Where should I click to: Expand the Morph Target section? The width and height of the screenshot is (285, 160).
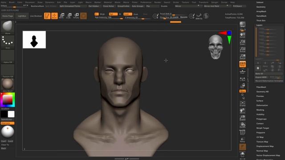[263, 128]
